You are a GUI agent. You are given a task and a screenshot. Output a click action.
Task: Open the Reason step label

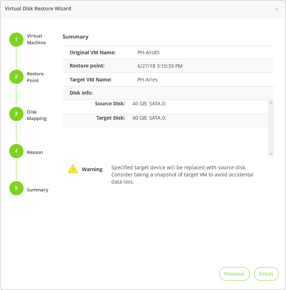35,152
